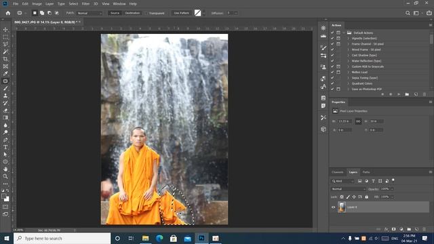Viewport: 434px width, 244px height.
Task: Toggle checkmark for Vignette (selection) action
Action: 332,39
